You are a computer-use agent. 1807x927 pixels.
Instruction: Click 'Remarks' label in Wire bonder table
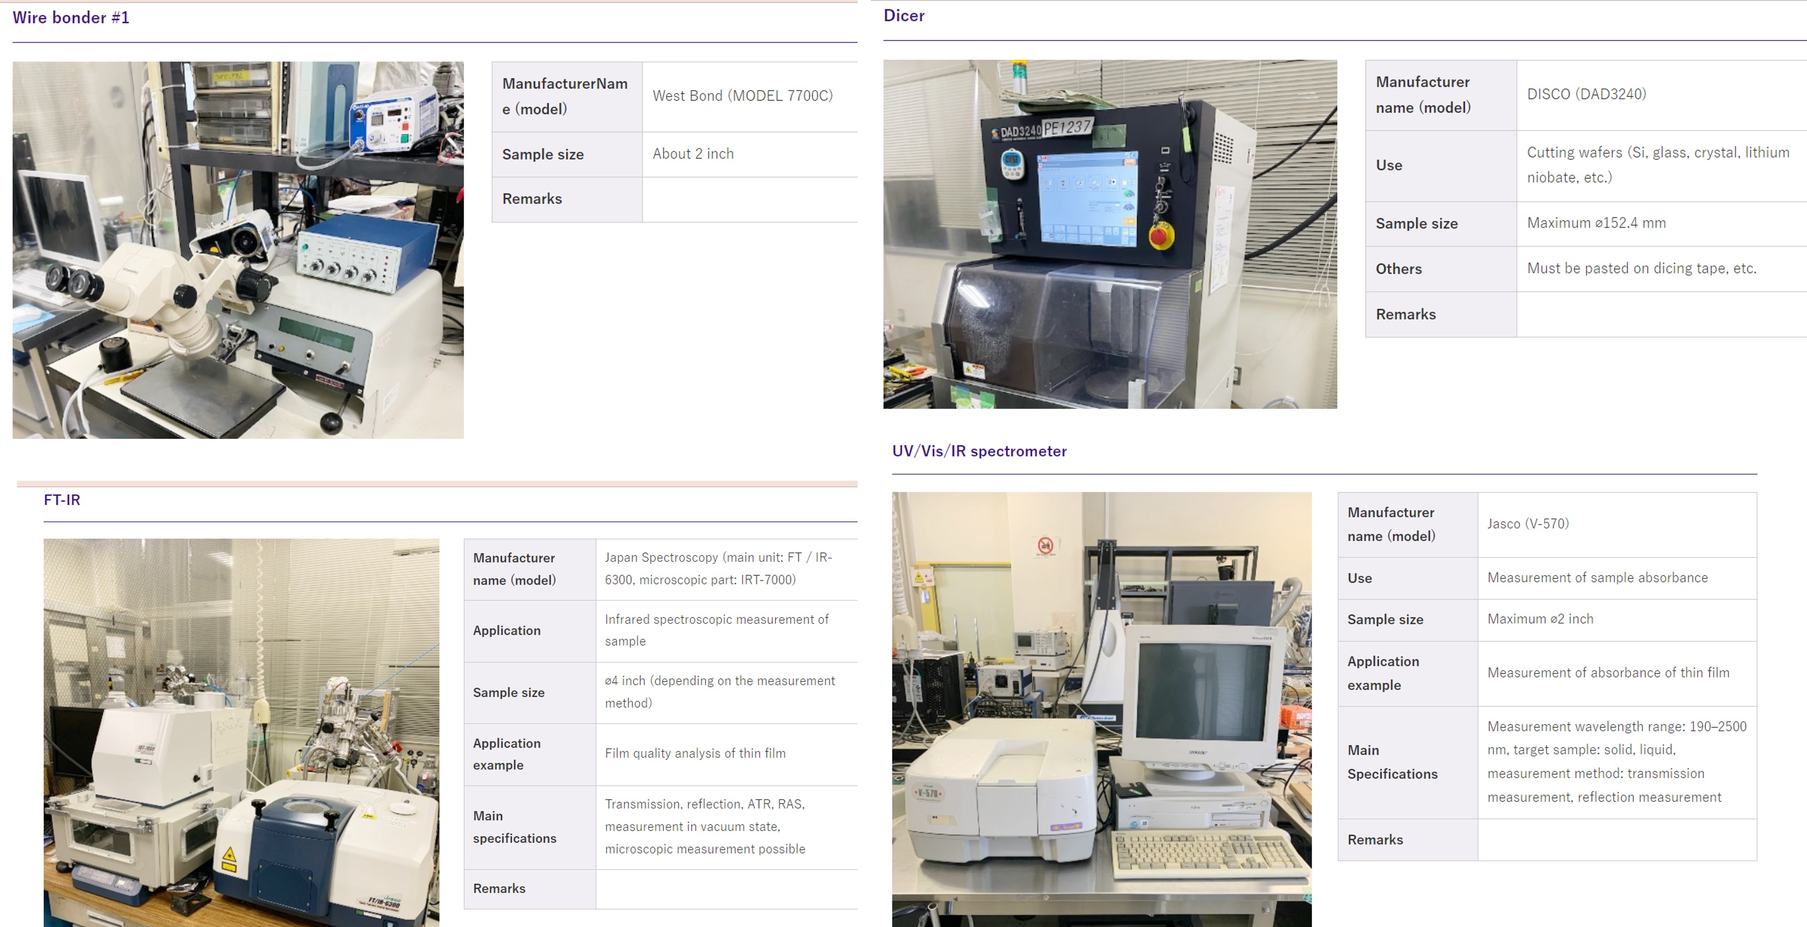coord(567,199)
